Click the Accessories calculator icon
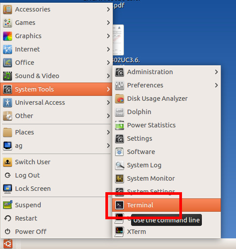 click(7, 9)
